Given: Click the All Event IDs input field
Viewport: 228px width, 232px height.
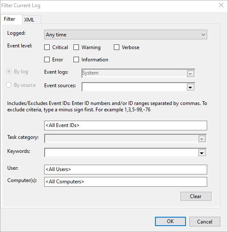Looking at the screenshot, I should [126, 125].
